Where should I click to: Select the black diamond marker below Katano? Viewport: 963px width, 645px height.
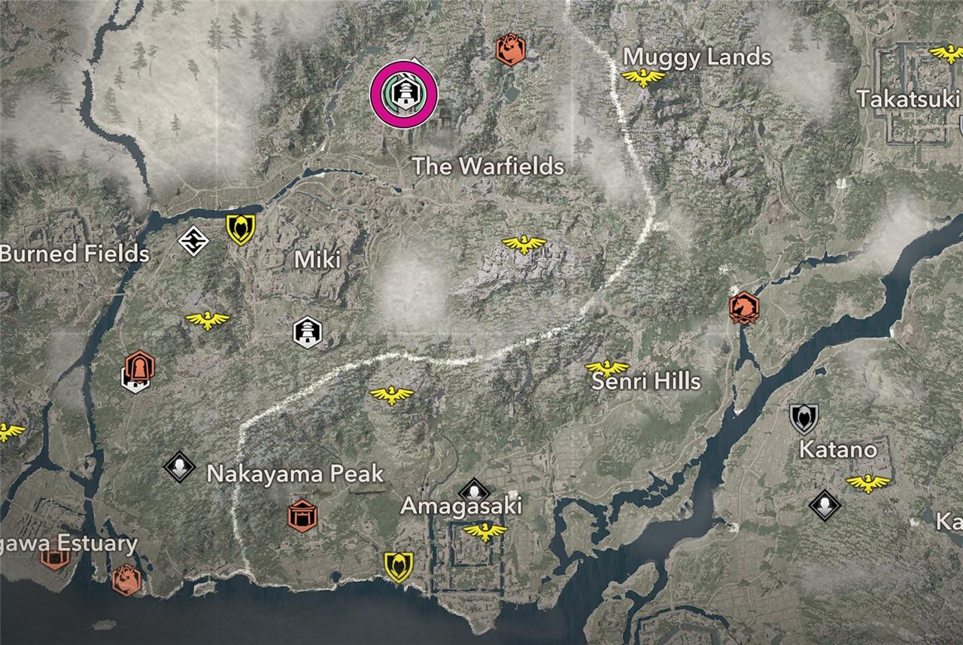coord(825,505)
